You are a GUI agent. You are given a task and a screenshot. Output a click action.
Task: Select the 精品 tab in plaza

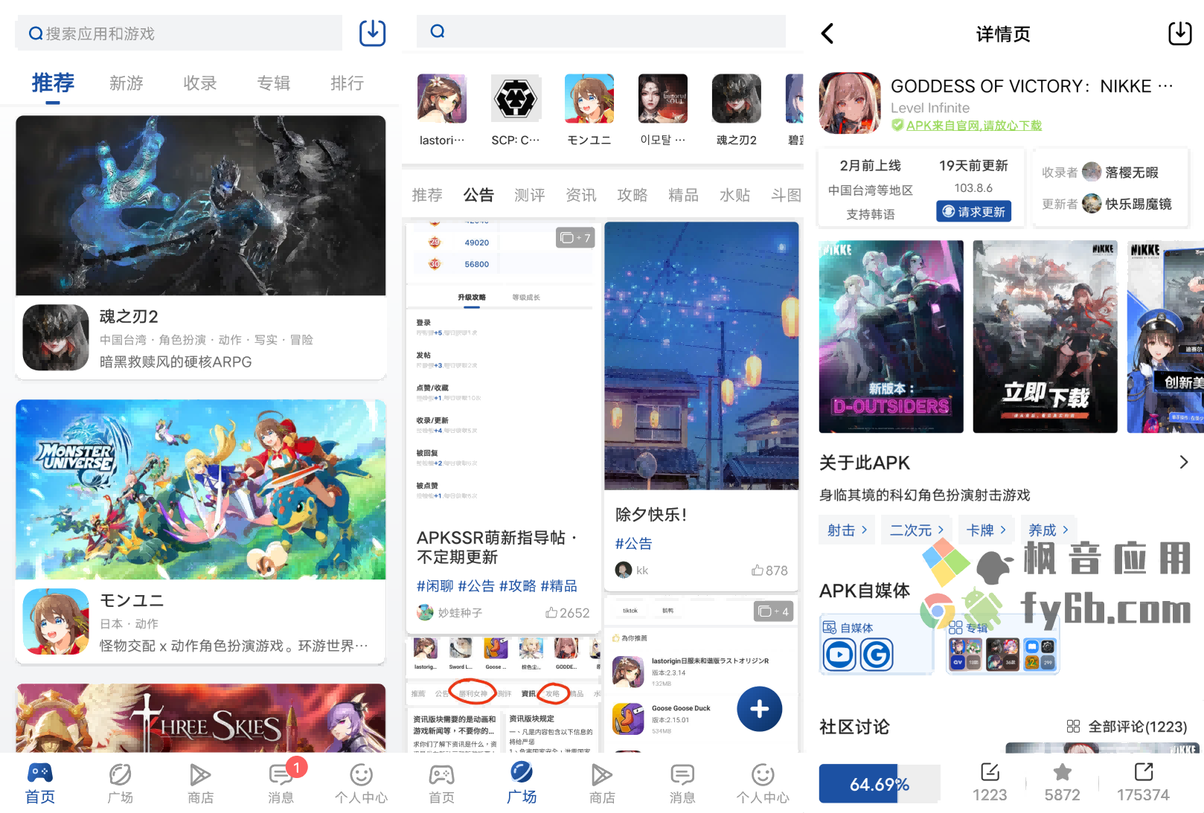(684, 195)
